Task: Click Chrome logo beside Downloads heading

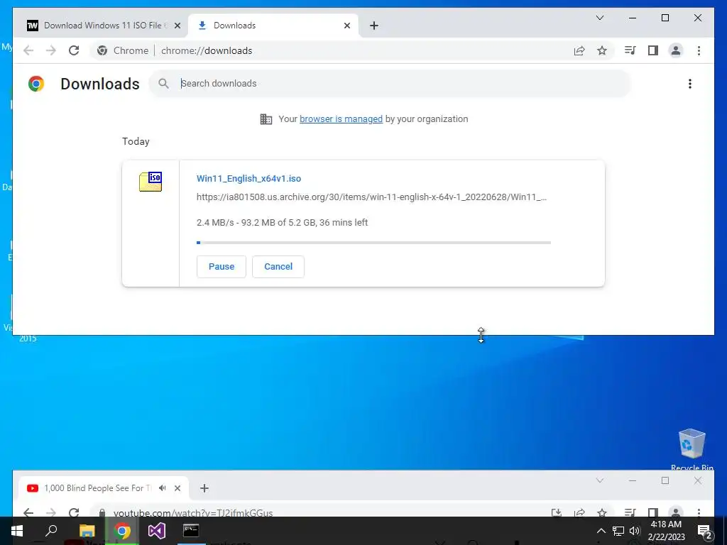Action: coord(36,84)
